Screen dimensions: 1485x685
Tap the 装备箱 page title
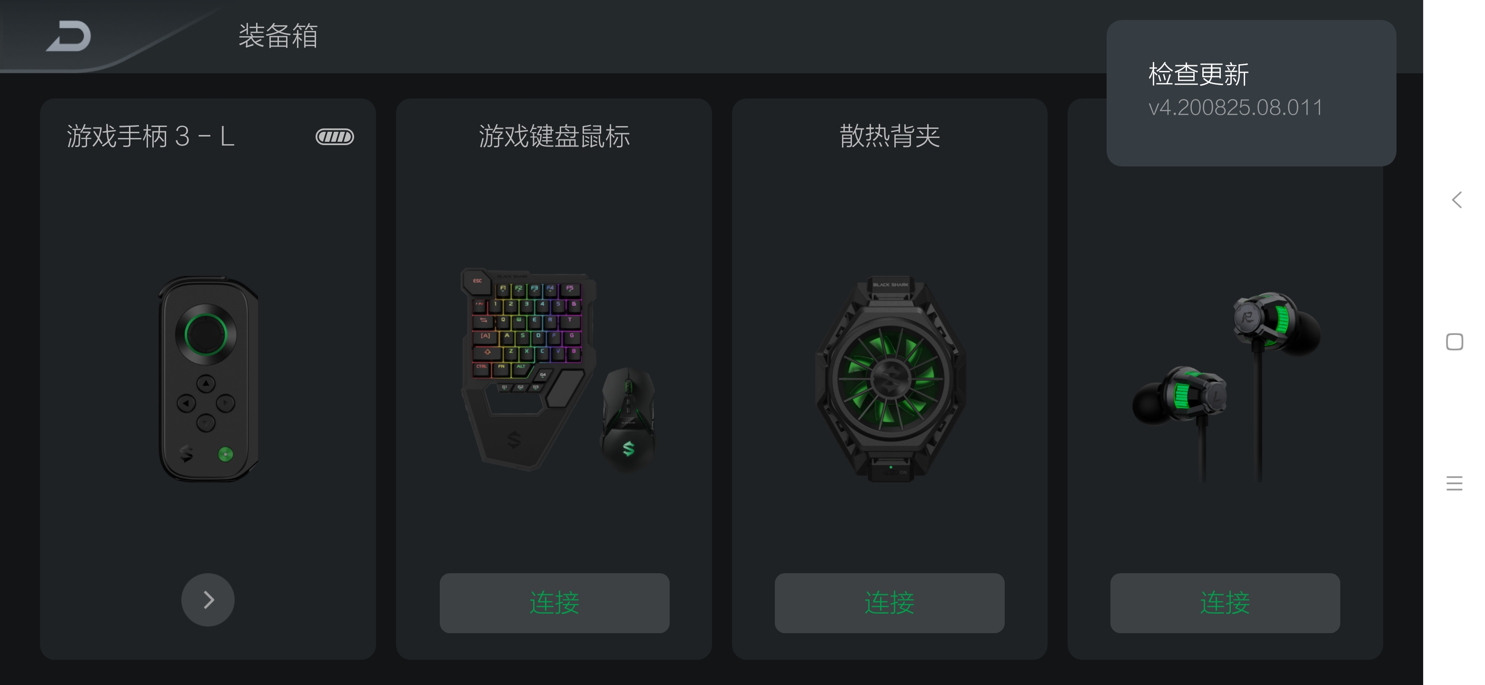point(278,36)
